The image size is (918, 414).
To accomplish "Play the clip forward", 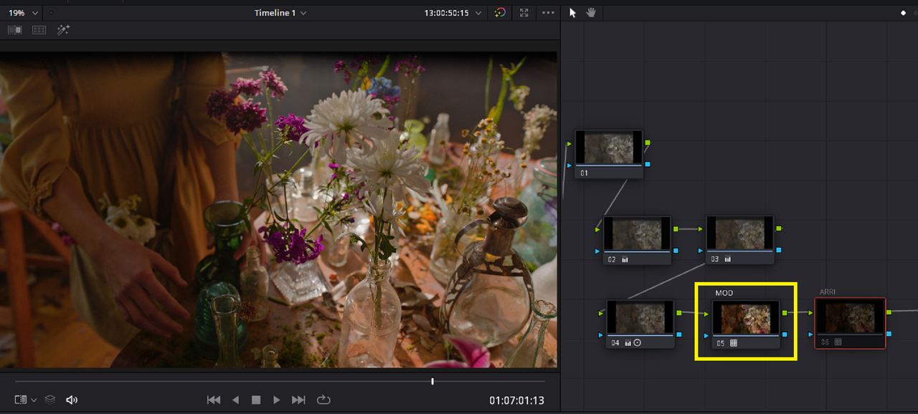I will (277, 400).
